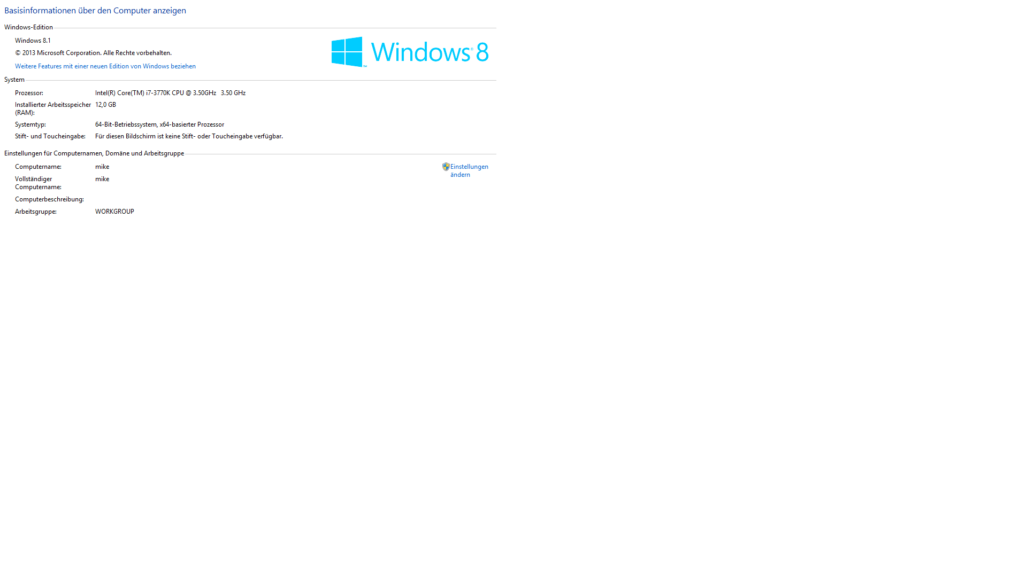Click the Windows 8 logo flag icon

tap(347, 52)
